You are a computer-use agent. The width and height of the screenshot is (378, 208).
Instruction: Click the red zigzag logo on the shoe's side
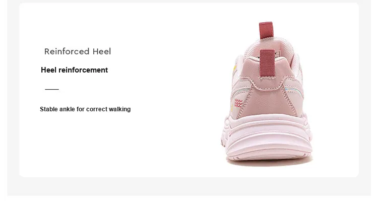pyautogui.click(x=238, y=103)
